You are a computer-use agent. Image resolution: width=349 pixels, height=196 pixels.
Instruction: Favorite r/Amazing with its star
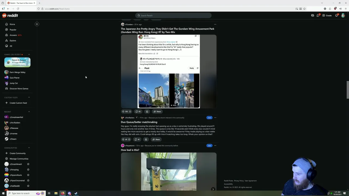click(x=28, y=170)
